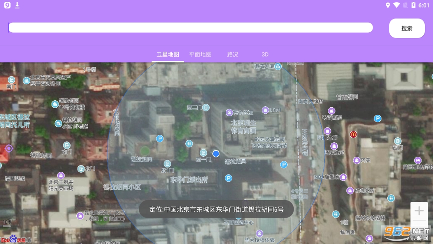Zoom in with the plus button

[419, 211]
